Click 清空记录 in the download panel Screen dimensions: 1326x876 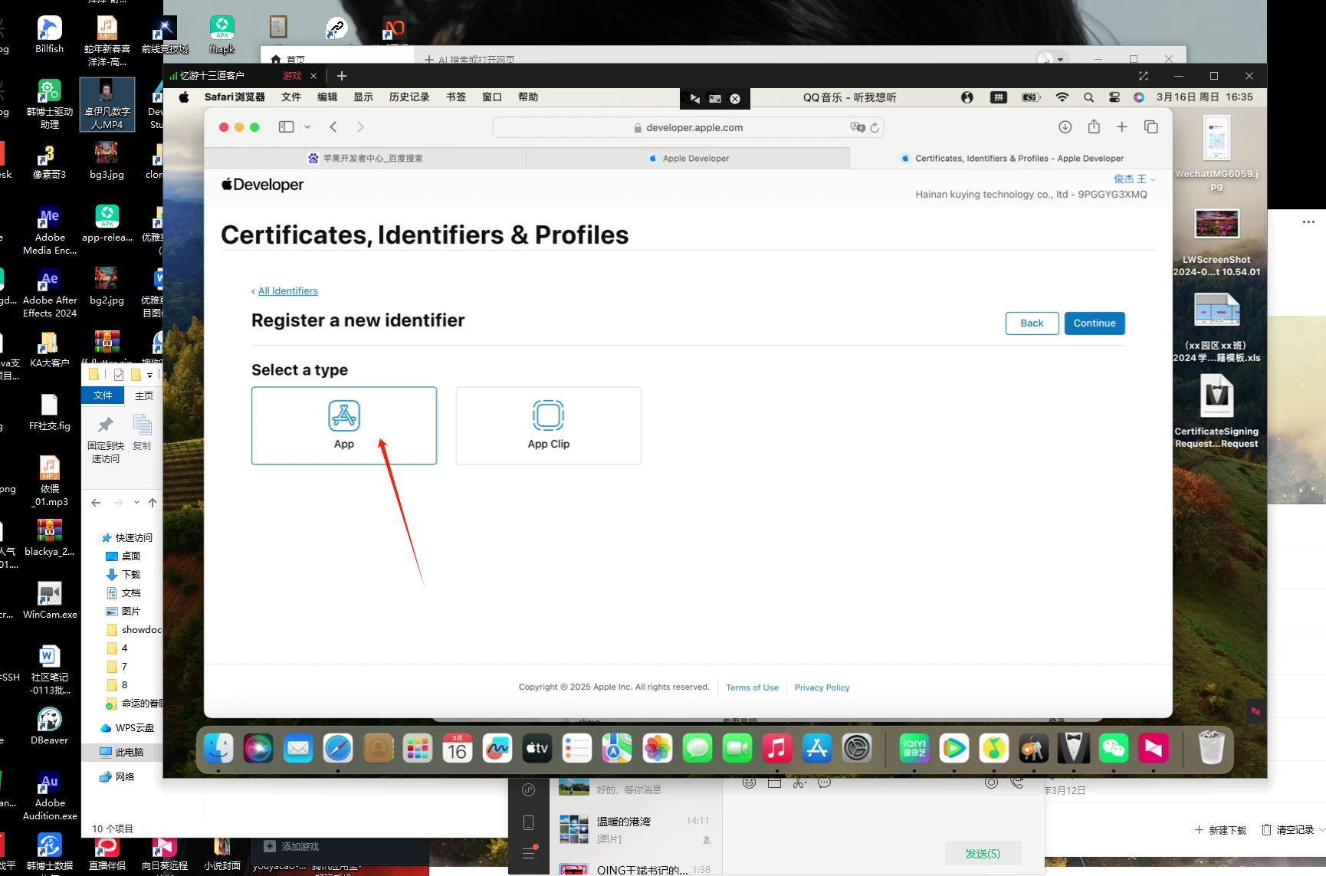pos(1288,830)
